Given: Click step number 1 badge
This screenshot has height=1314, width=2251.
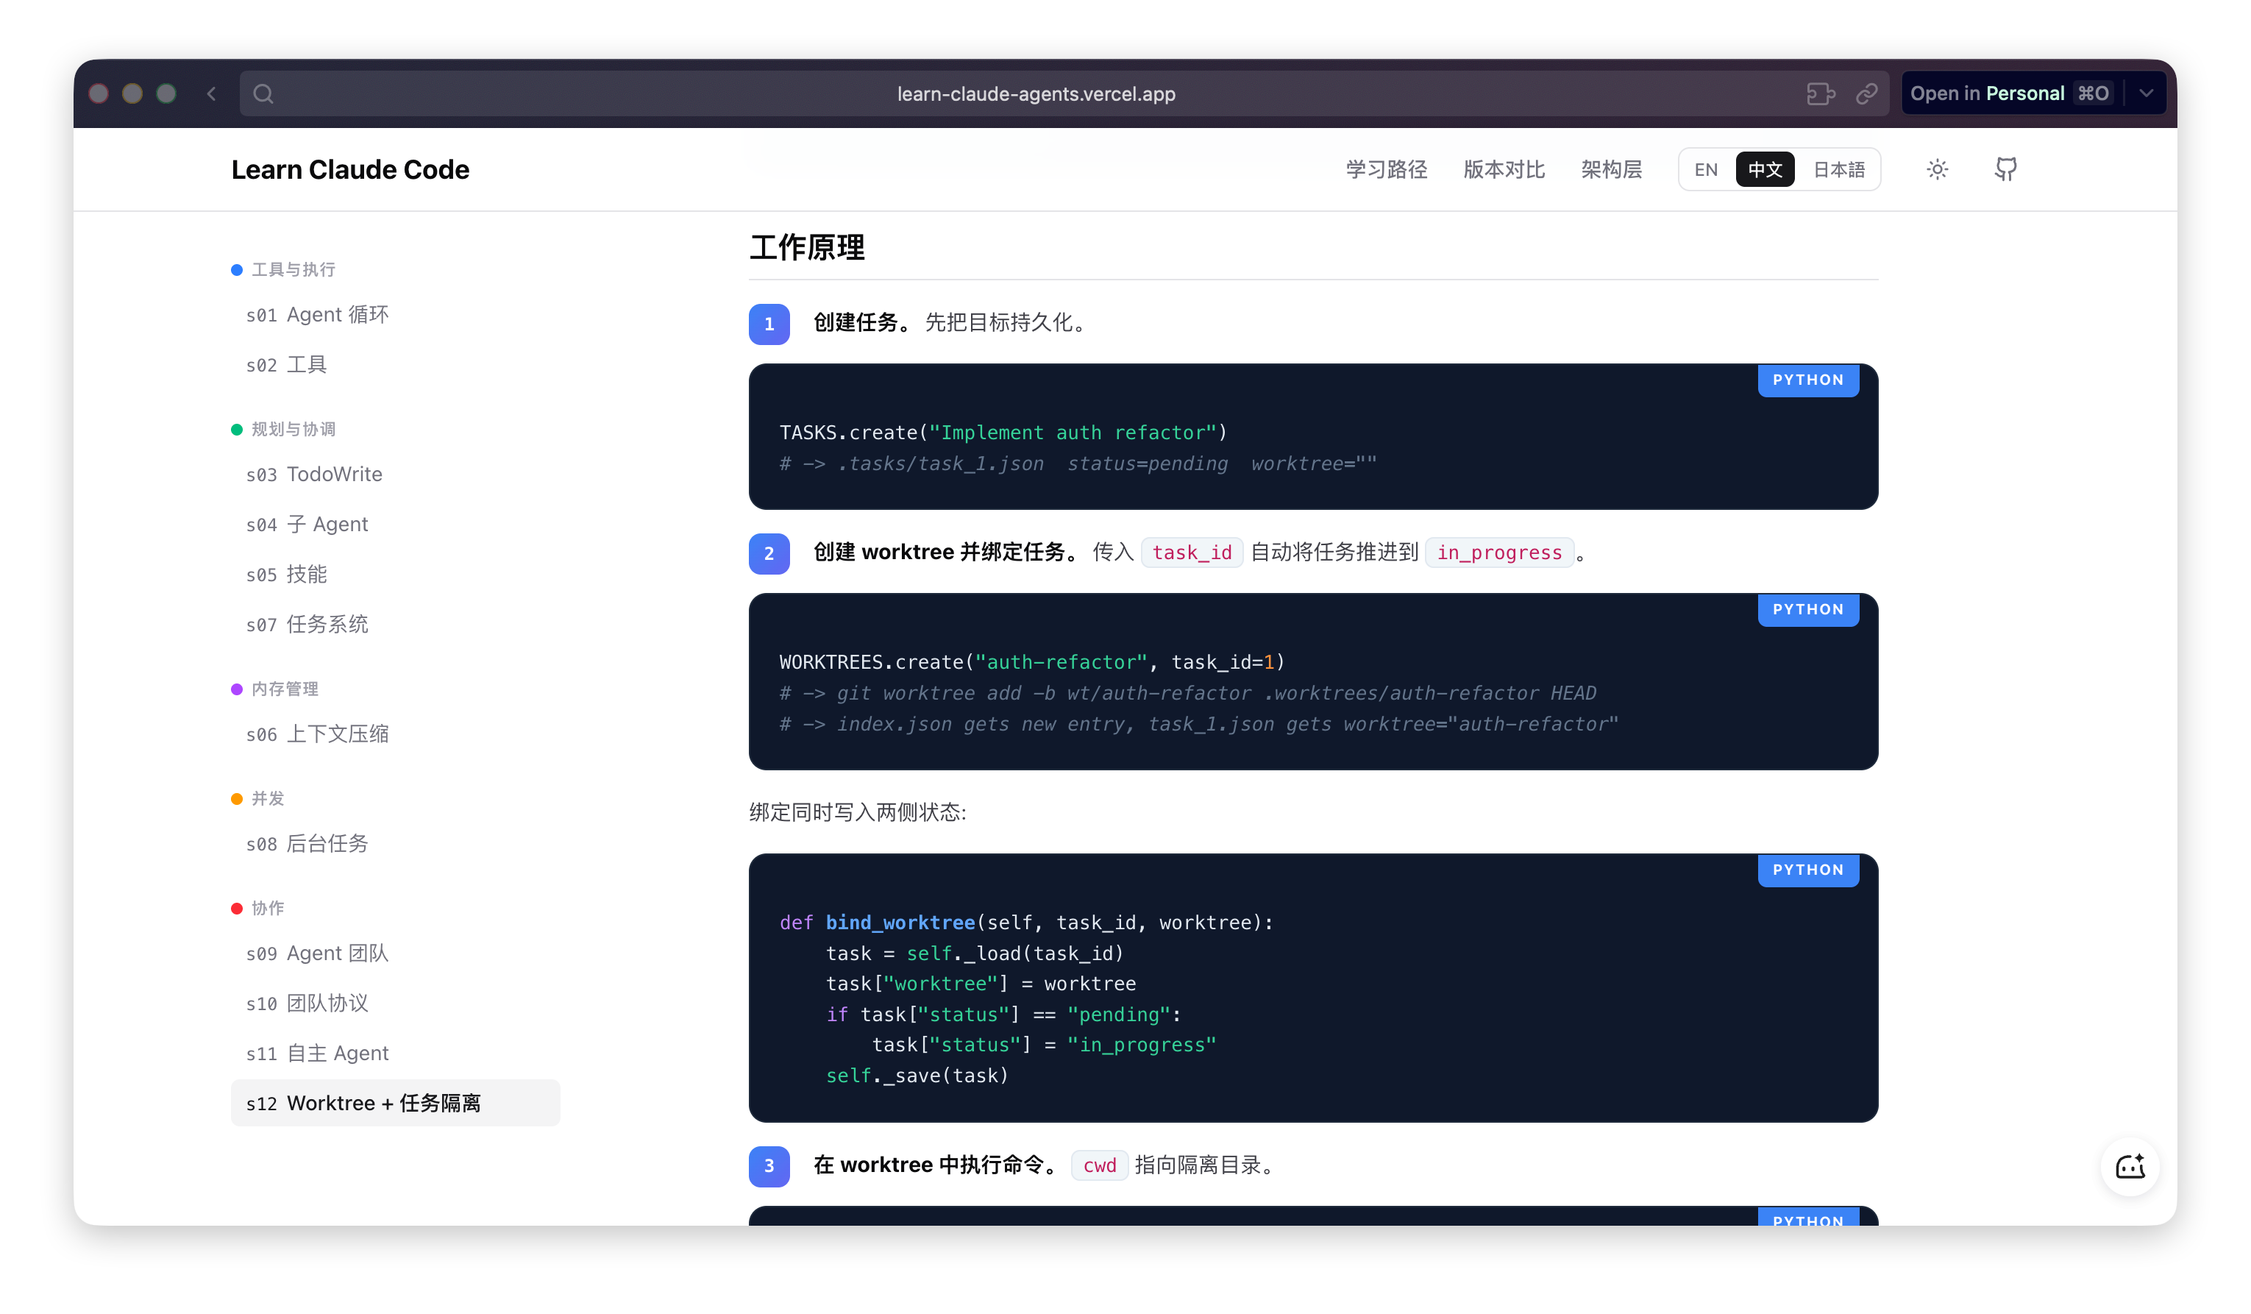Looking at the screenshot, I should pyautogui.click(x=768, y=324).
